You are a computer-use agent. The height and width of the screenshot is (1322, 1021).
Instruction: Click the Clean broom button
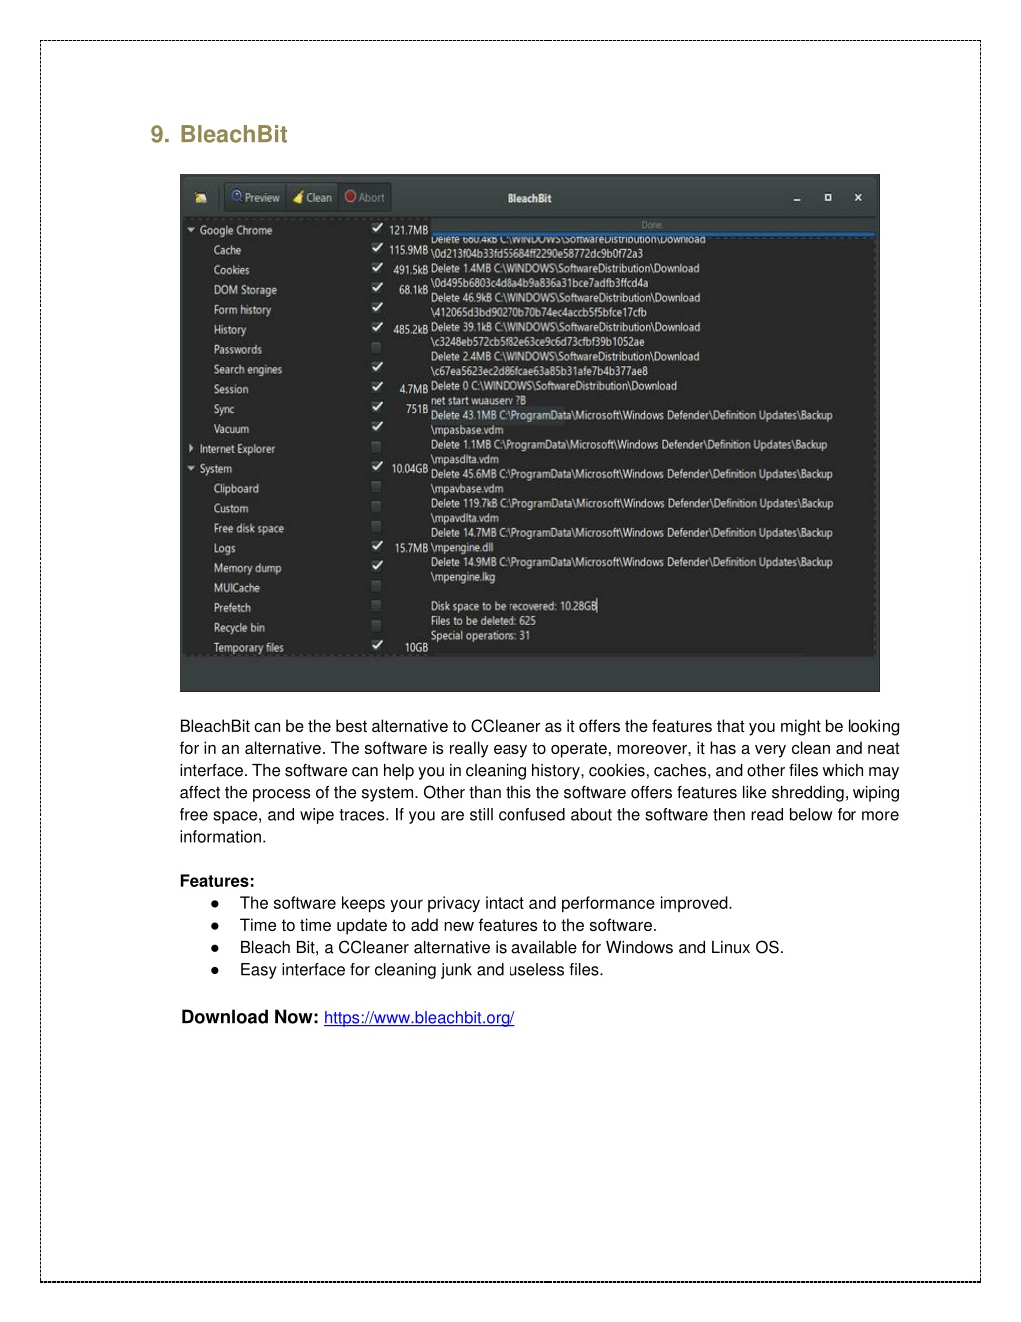pyautogui.click(x=313, y=197)
